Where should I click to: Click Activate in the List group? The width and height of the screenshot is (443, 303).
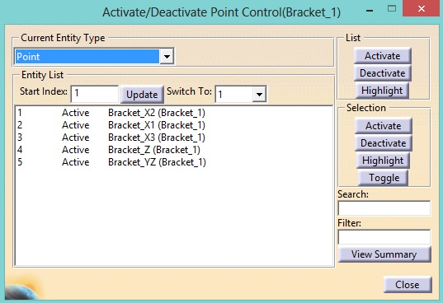(x=382, y=55)
